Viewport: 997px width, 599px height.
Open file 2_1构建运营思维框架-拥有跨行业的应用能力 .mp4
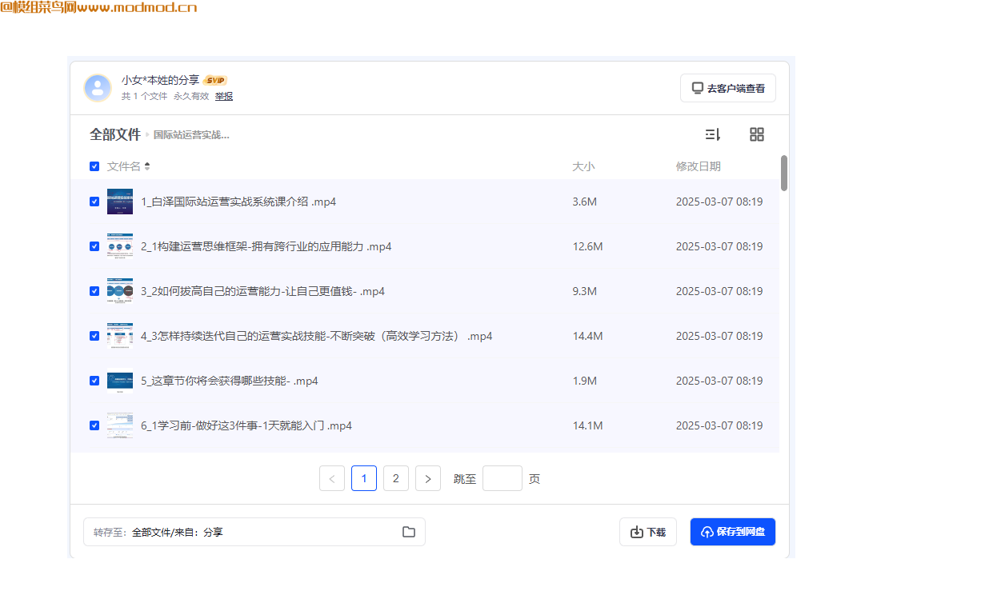coord(266,246)
